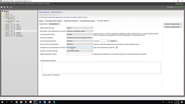
Task: Open the color equalization mode dropdown
Action: coord(80,44)
